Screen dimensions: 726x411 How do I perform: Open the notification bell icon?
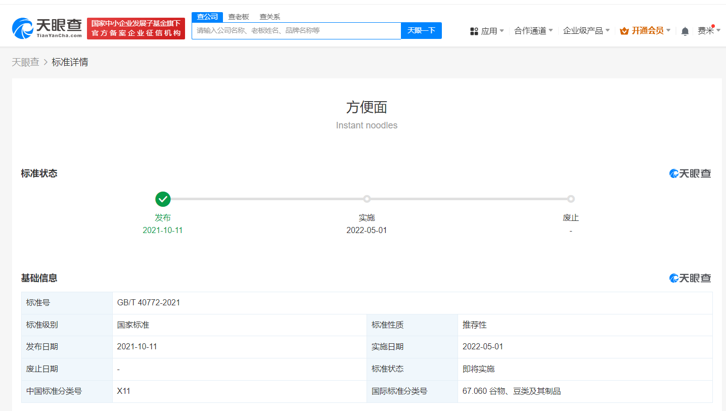point(685,30)
